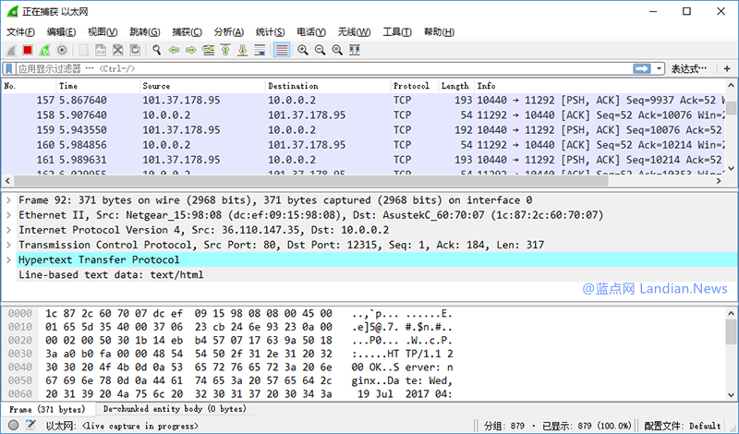
Task: Click the save capture file icon
Action: pos(101,50)
